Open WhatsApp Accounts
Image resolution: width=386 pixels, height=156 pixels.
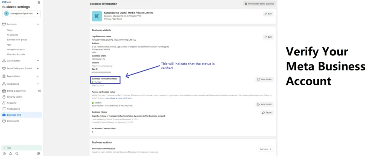click(x=16, y=54)
